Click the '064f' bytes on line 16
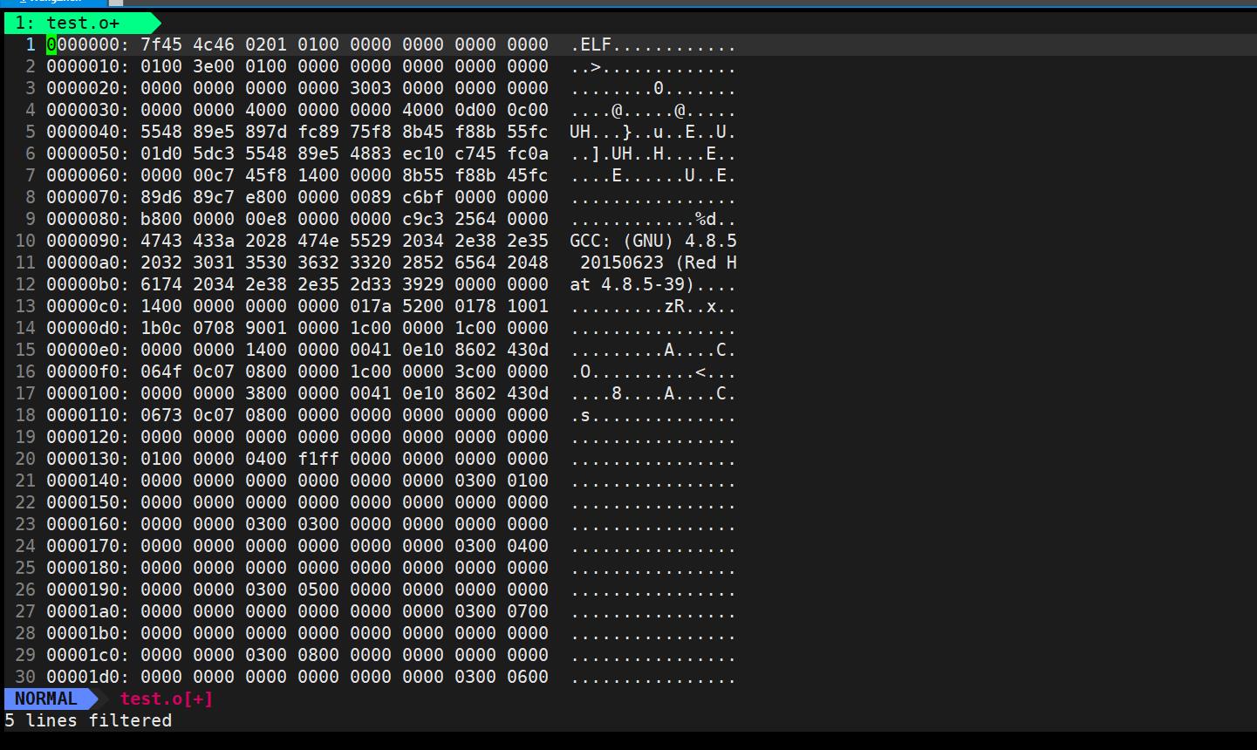The image size is (1257, 750). 161,372
